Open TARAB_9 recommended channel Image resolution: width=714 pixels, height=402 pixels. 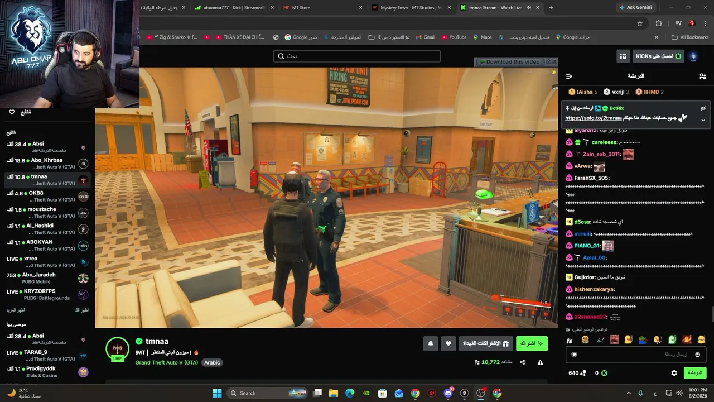[47, 356]
